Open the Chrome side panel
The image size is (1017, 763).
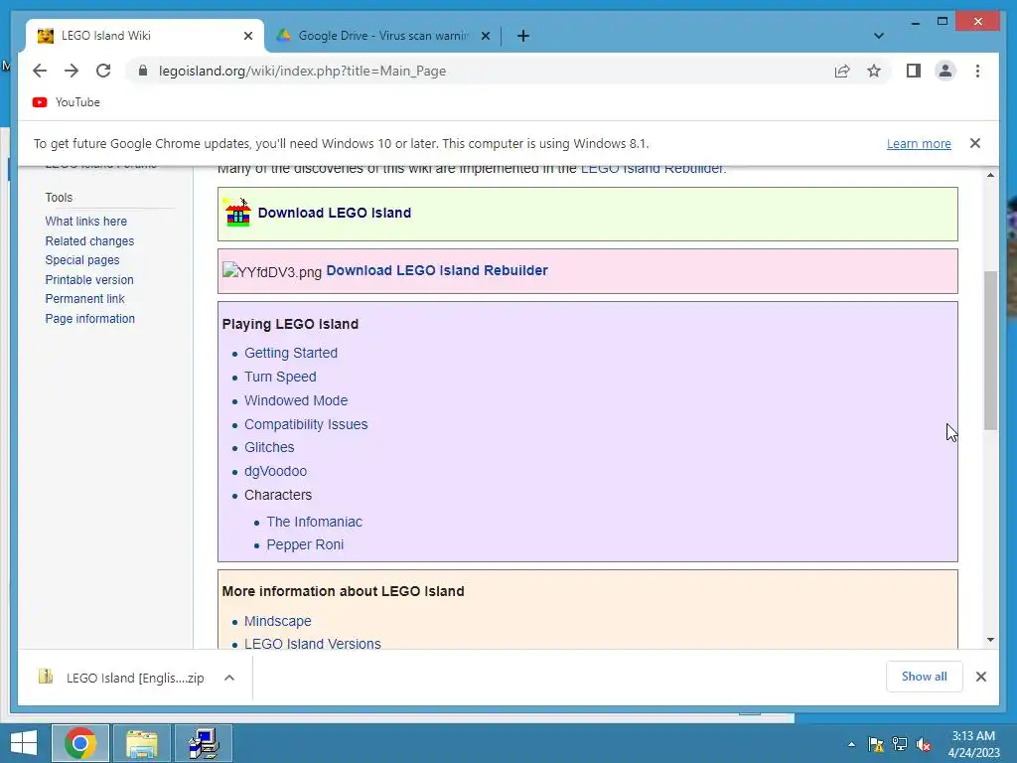[x=914, y=71]
